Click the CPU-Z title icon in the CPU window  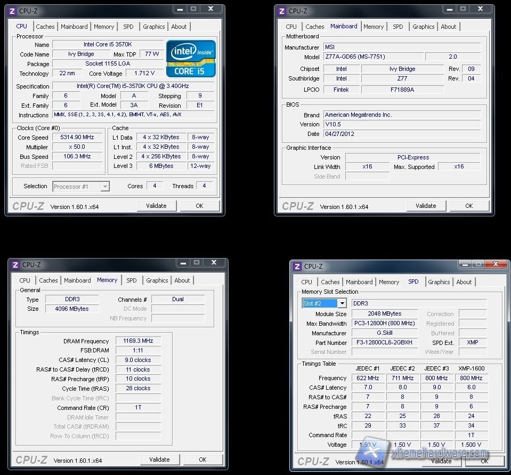point(13,11)
